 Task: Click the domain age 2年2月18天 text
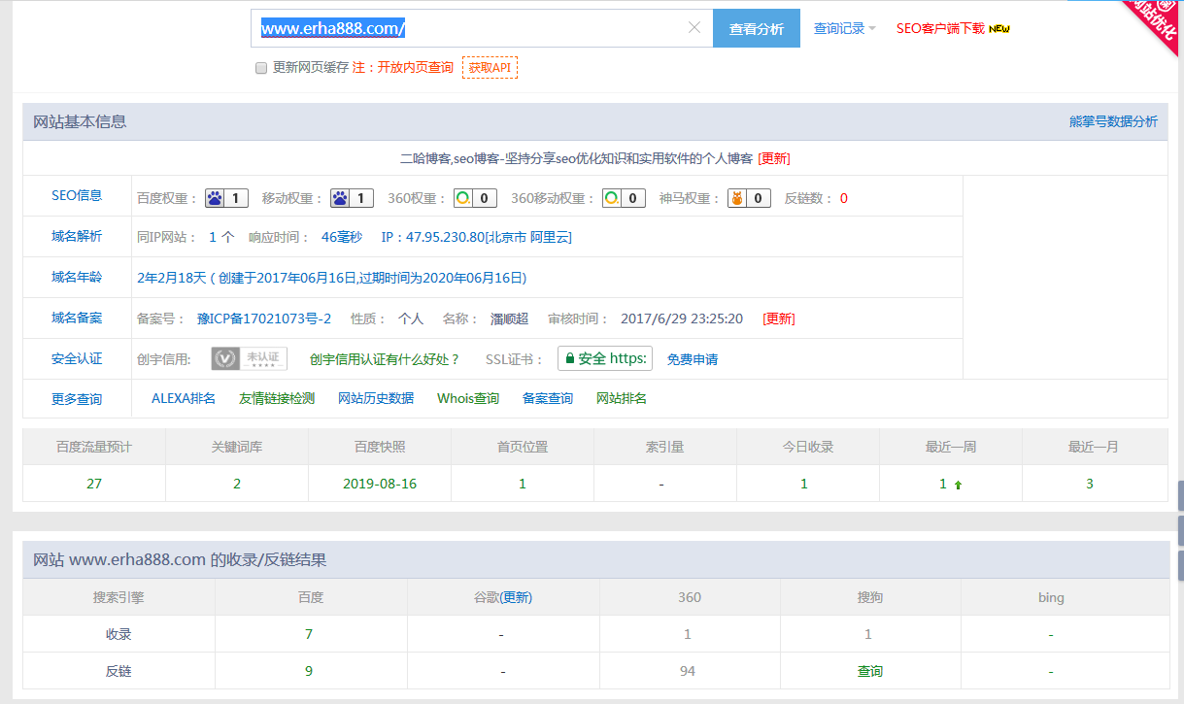point(173,278)
